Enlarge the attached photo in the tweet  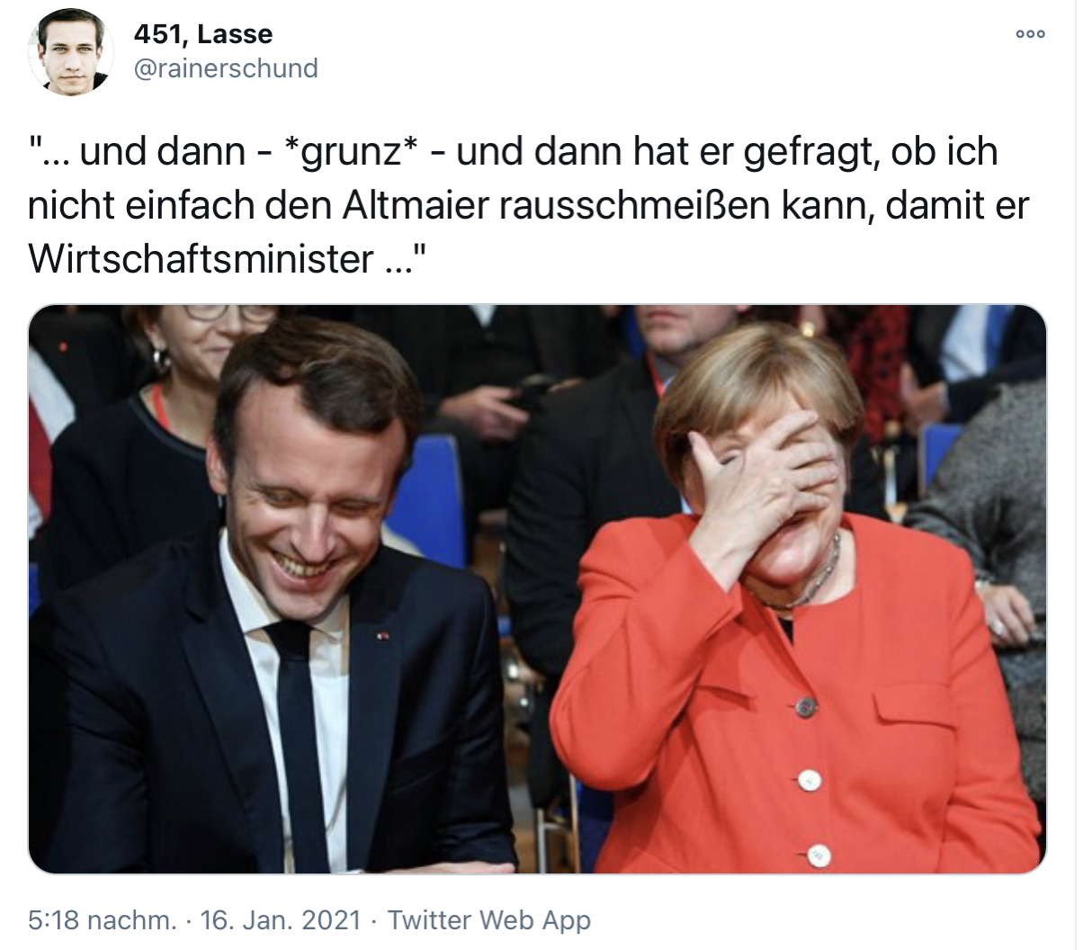pos(537,589)
